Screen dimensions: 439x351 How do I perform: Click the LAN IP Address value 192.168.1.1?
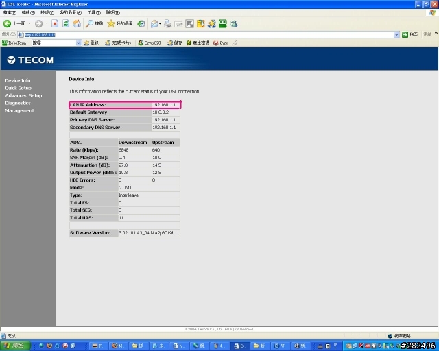pos(164,105)
